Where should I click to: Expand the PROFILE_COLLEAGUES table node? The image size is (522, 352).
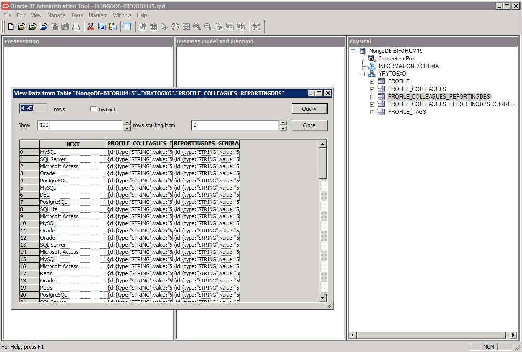pyautogui.click(x=372, y=89)
